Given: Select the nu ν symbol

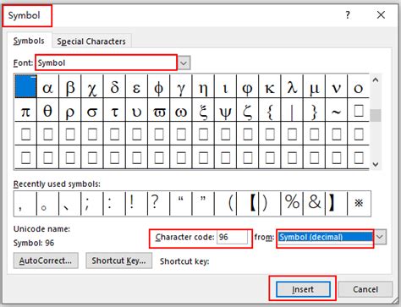Looking at the screenshot, I should tap(336, 86).
